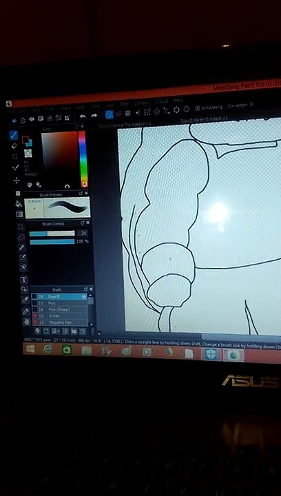Image resolution: width=281 pixels, height=496 pixels.
Task: Click the brush preview stroke thumbnail
Action: click(x=67, y=207)
